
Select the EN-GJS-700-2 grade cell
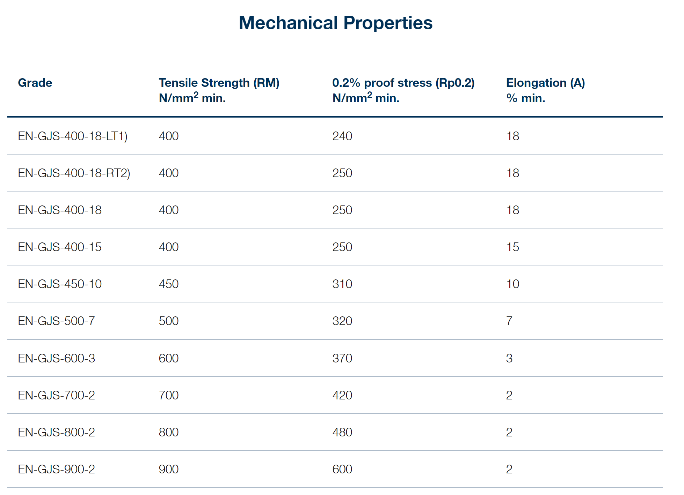point(56,395)
